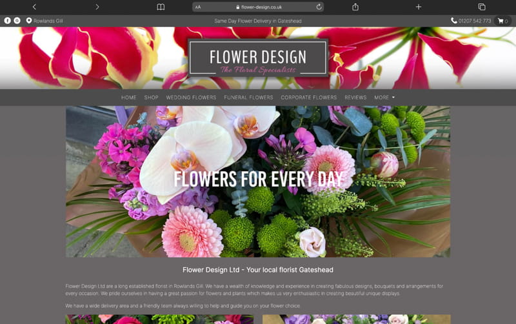516x324 pixels.
Task: Open a new tab with plus icon
Action: click(x=418, y=7)
